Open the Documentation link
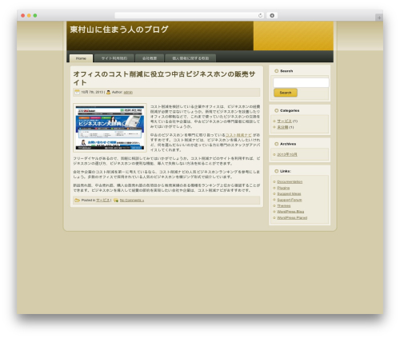400x338 pixels. [290, 181]
